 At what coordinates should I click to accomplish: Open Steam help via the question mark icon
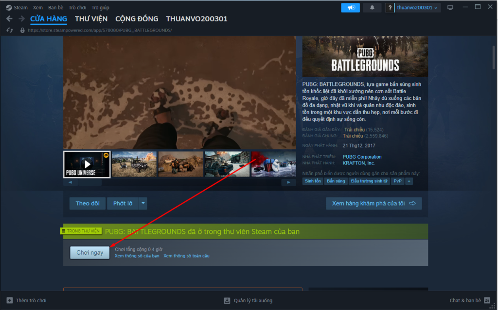coord(389,7)
